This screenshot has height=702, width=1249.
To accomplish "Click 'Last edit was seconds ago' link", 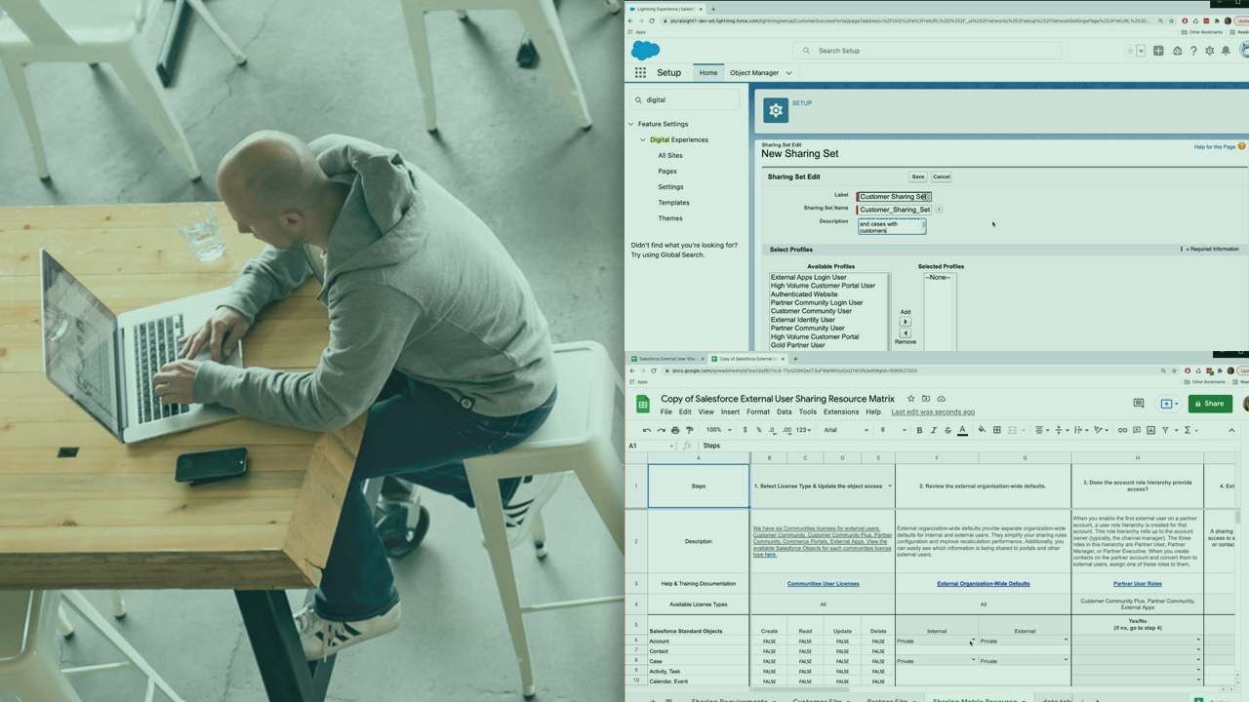I will click(x=933, y=411).
